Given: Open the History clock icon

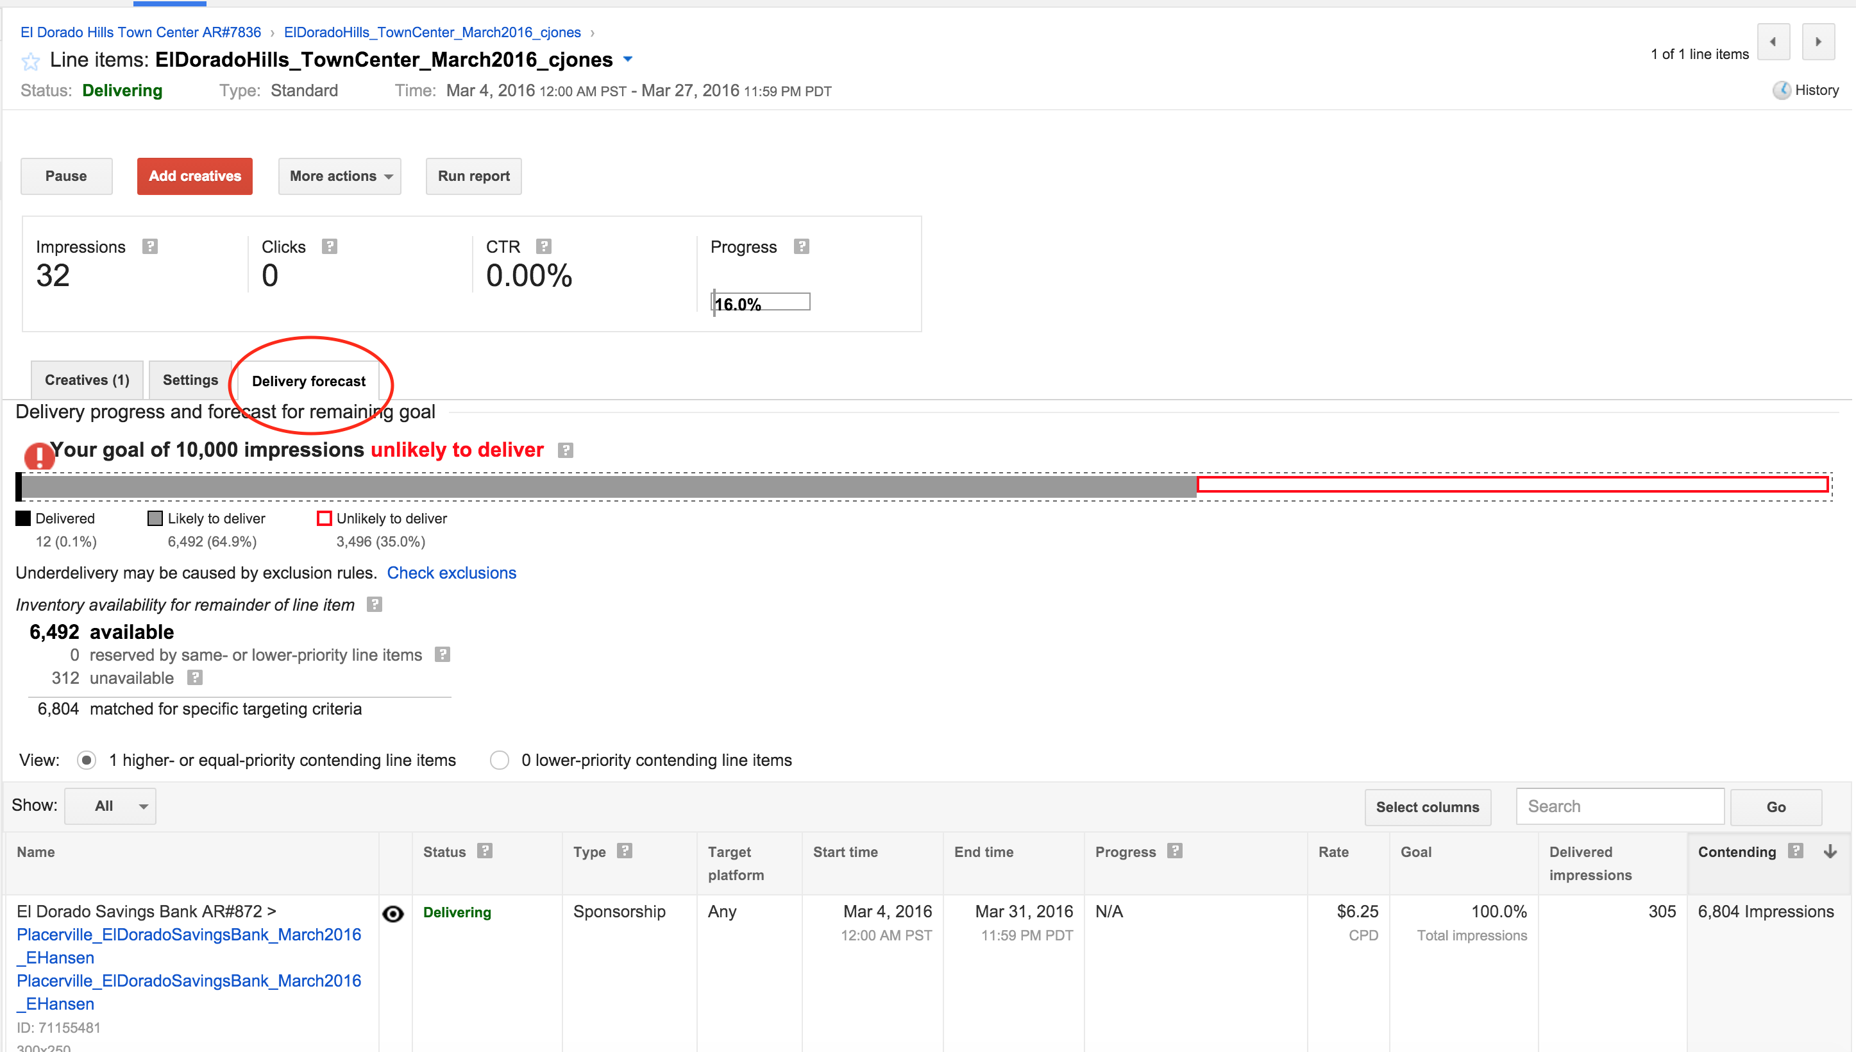Looking at the screenshot, I should (1781, 90).
